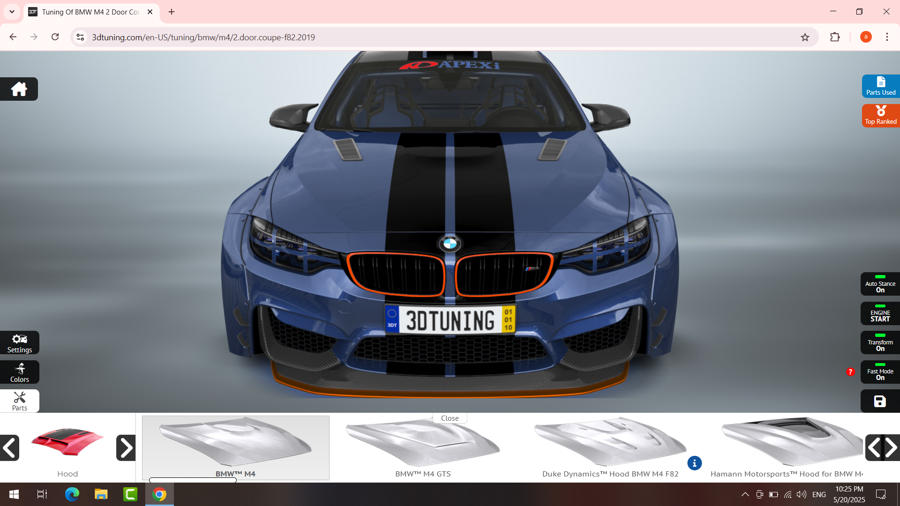Click the address bar URL

click(203, 37)
